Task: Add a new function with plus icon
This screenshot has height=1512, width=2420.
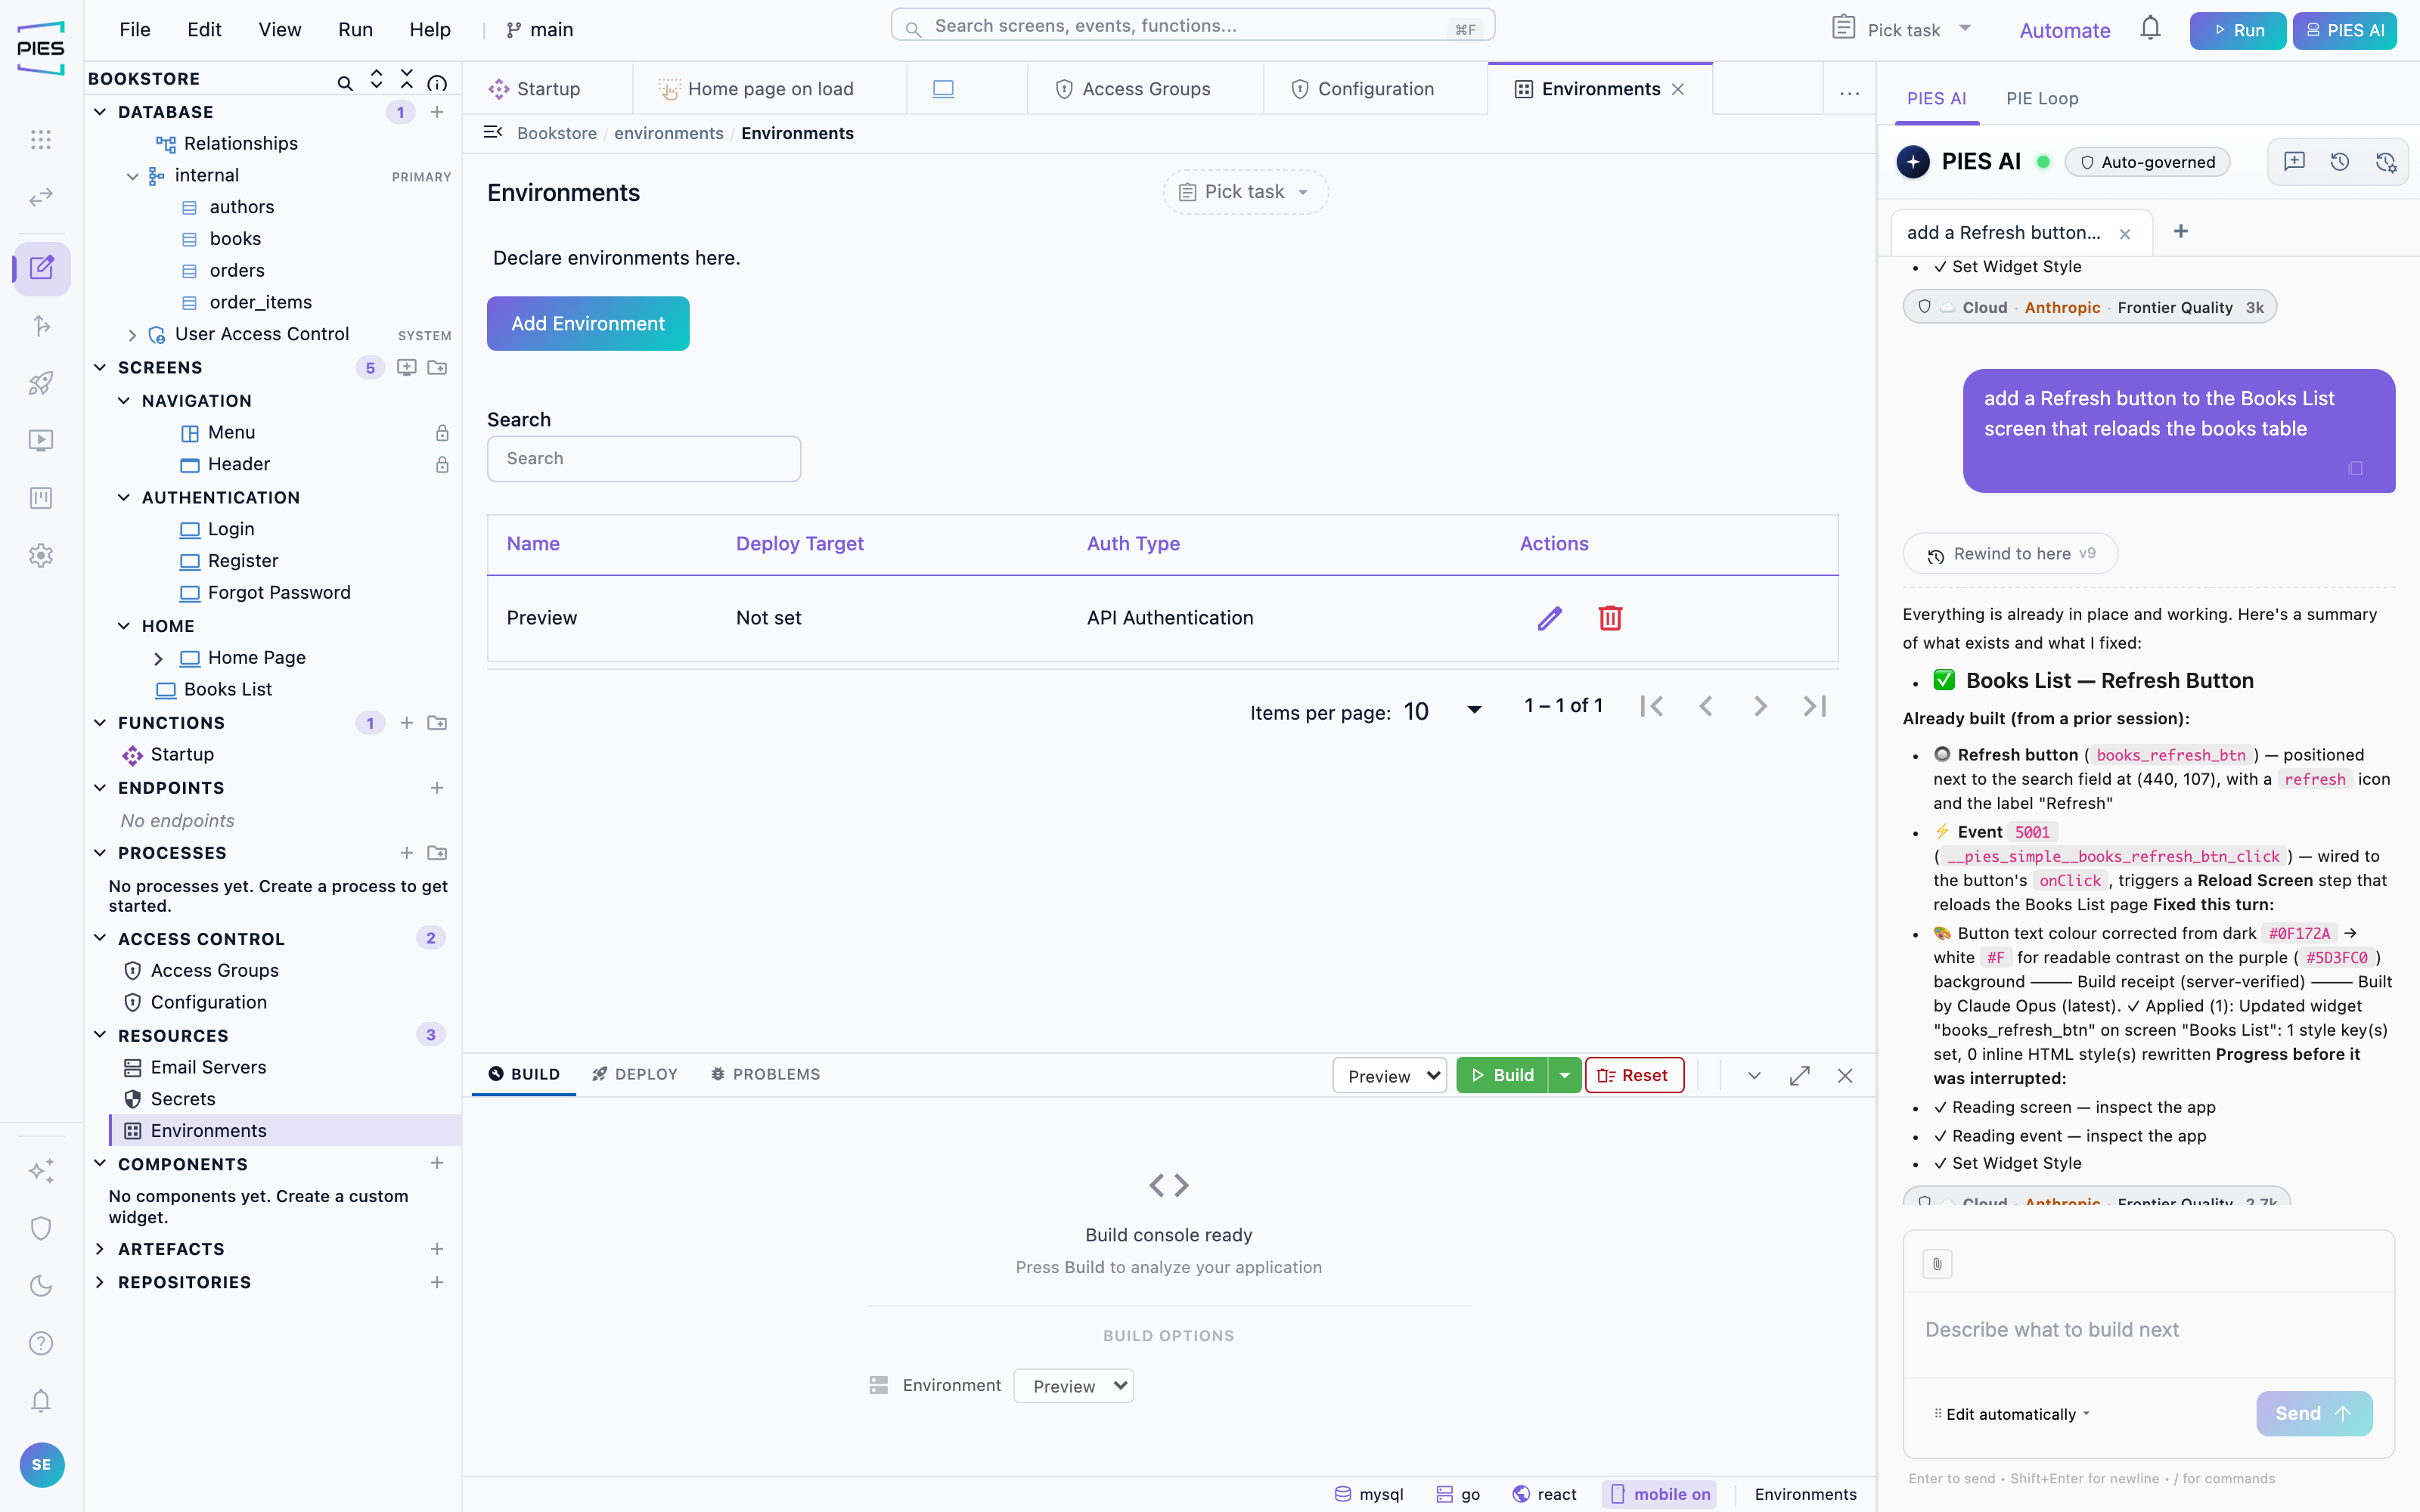Action: coord(407,722)
